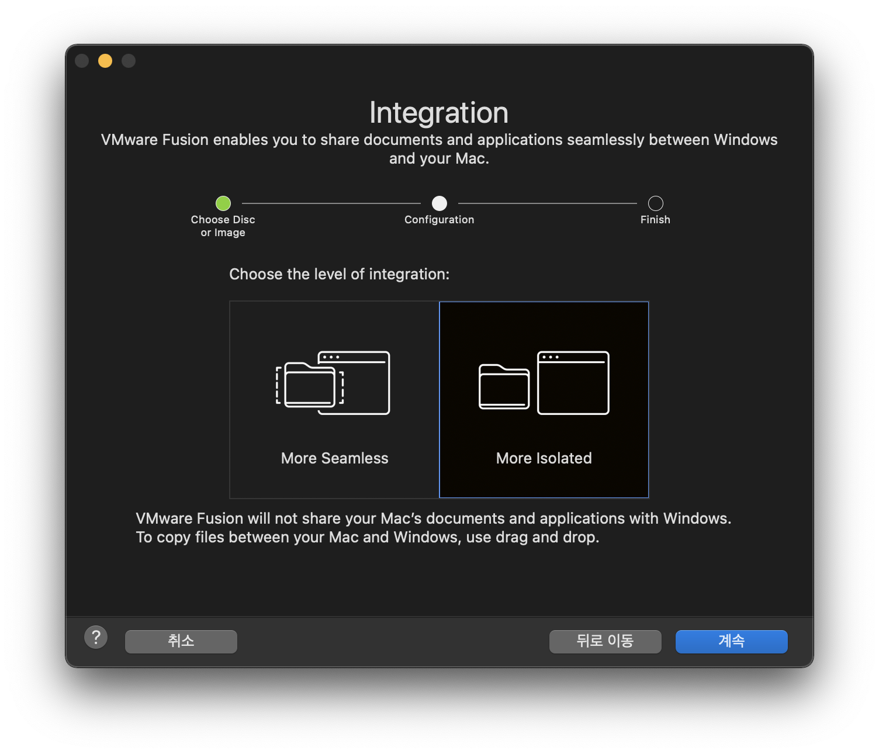The image size is (879, 754).
Task: Click the Choose Disc or Image step indicator
Action: pos(223,203)
